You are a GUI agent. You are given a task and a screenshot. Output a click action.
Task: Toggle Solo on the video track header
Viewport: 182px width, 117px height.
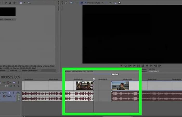[x=18, y=82]
